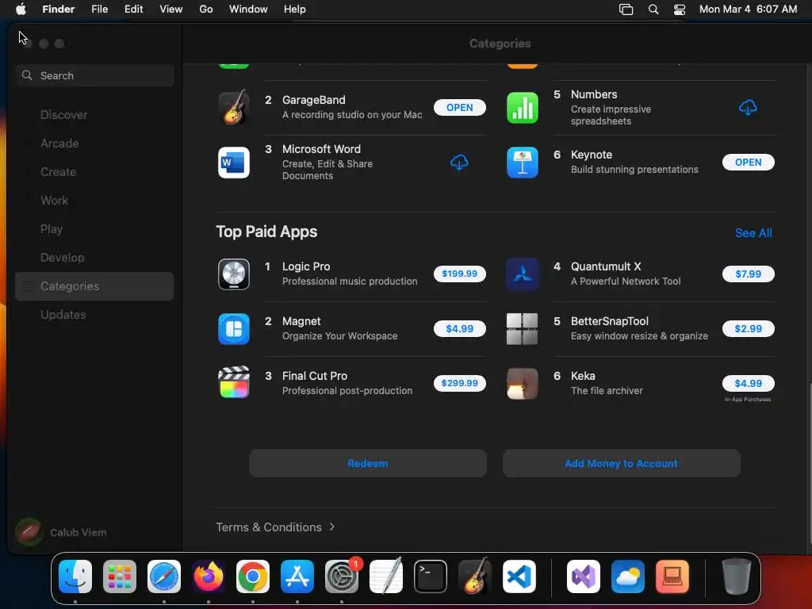This screenshot has height=609, width=812.
Task: Open the File menu
Action: click(99, 10)
